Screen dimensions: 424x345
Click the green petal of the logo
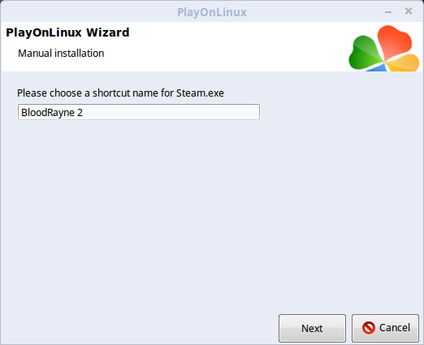(365, 54)
